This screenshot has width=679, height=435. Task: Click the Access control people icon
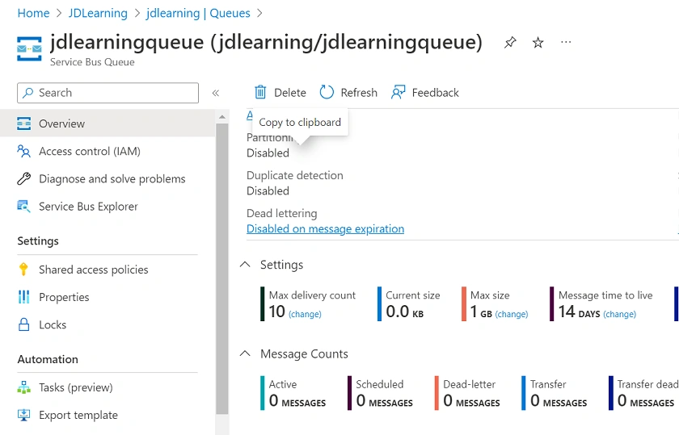coord(23,152)
